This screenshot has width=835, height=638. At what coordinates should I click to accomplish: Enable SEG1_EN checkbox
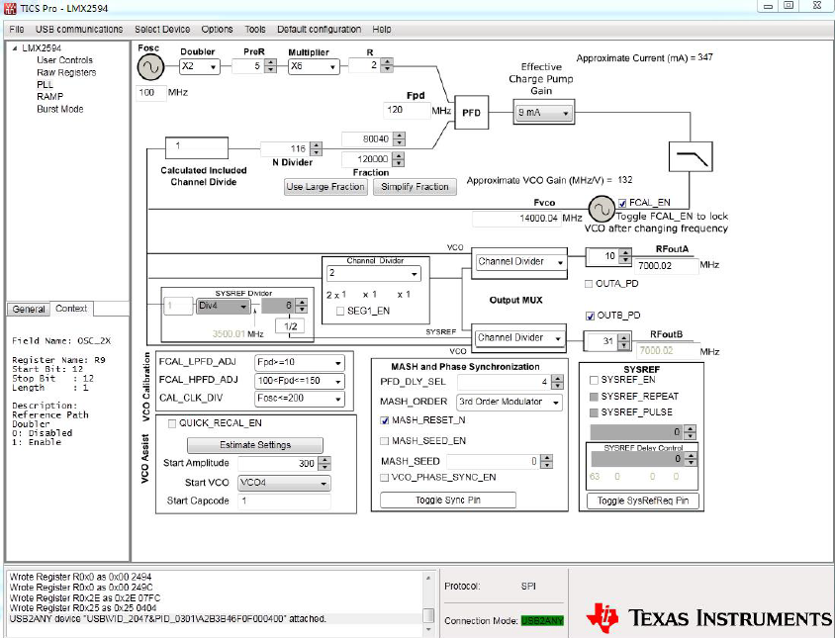coord(340,311)
